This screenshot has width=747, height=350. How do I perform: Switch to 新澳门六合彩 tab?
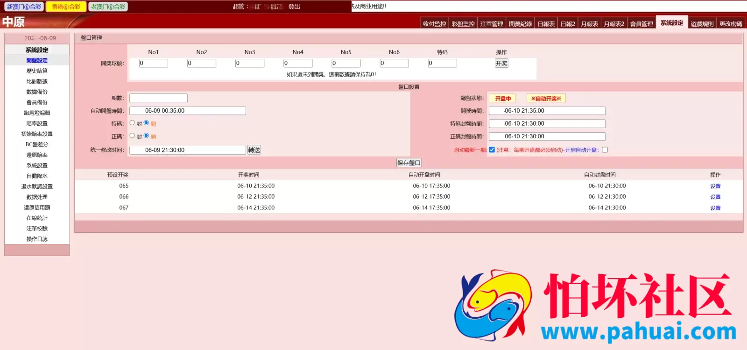coord(24,7)
